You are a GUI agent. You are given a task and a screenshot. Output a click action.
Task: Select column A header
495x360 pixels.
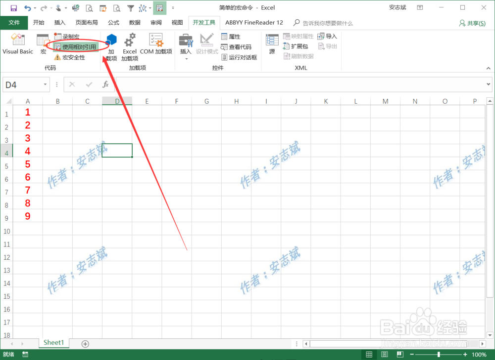(28, 101)
